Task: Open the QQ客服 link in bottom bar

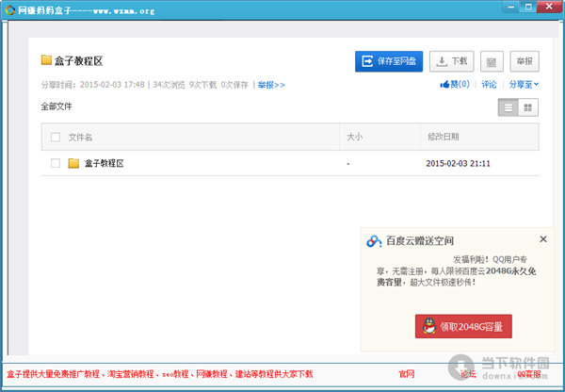Action: [x=529, y=374]
